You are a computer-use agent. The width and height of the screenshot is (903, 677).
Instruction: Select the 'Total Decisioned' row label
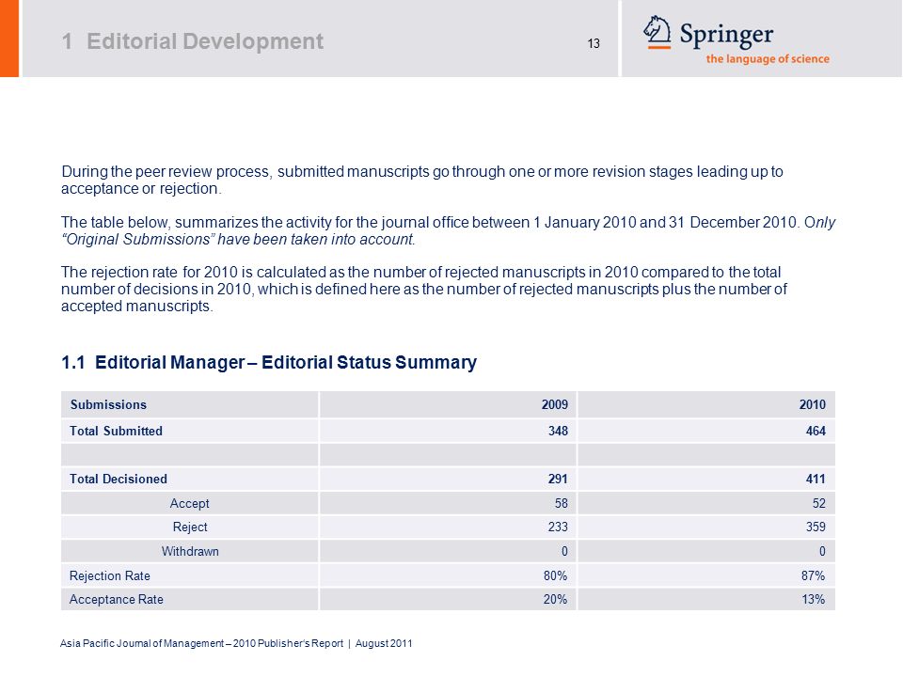(x=119, y=479)
